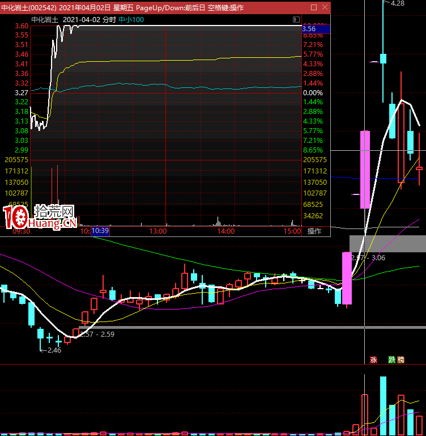Toggle the side panel icon beside 中小100
Image resolution: width=426 pixels, height=436 pixels.
[296, 19]
